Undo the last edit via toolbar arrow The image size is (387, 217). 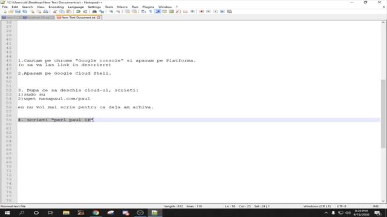(x=78, y=11)
